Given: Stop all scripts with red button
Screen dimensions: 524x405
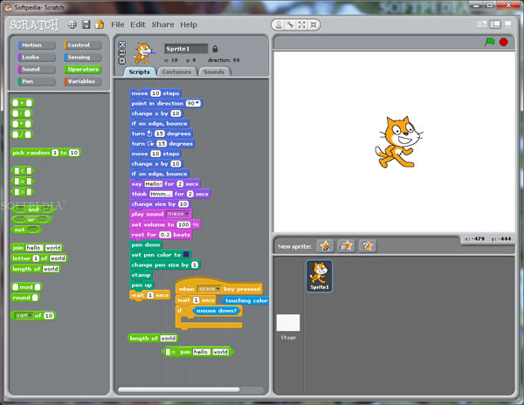Looking at the screenshot, I should point(504,42).
